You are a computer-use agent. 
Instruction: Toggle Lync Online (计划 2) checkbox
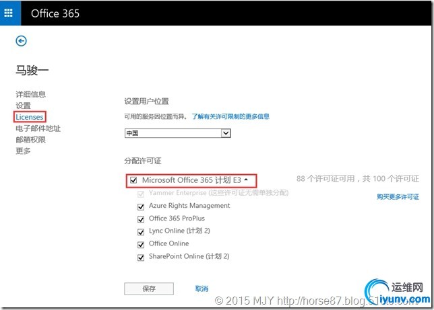141,232
